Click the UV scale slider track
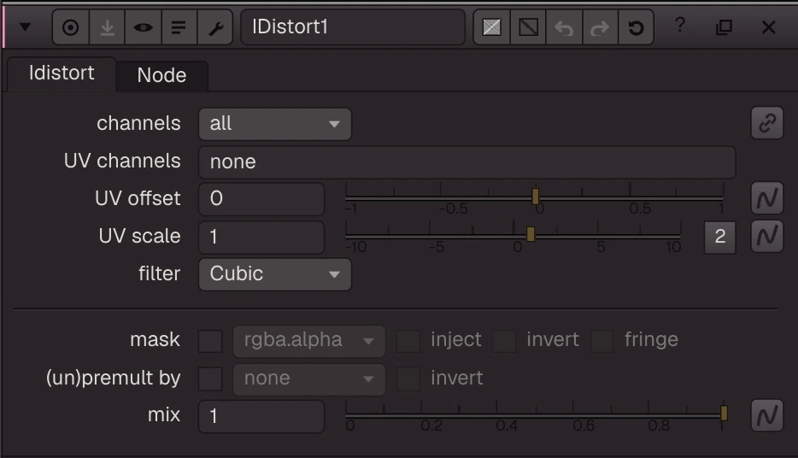Screen dimensions: 798x458 [x=513, y=235]
